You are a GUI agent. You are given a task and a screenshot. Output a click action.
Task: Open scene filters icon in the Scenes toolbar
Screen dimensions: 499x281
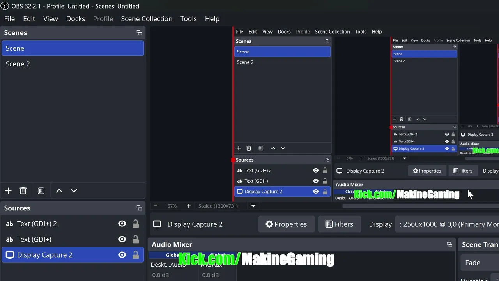pos(41,191)
